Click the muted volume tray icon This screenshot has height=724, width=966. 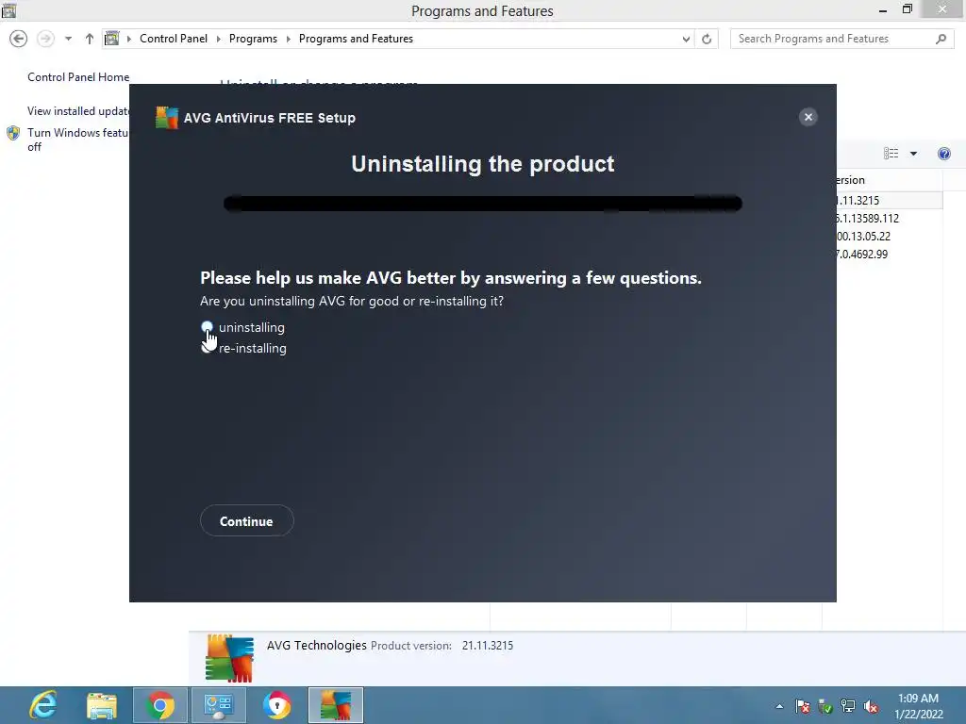[x=871, y=706]
